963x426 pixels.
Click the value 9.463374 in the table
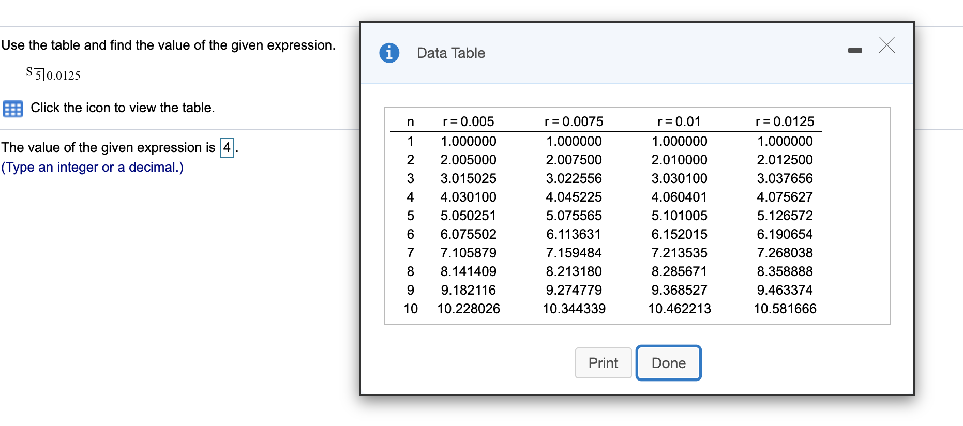[x=785, y=290]
